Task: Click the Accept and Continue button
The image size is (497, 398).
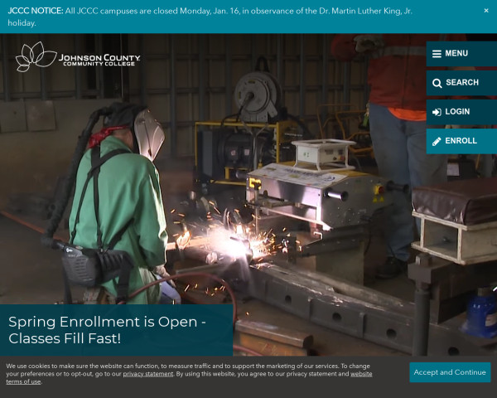Action: [450, 372]
